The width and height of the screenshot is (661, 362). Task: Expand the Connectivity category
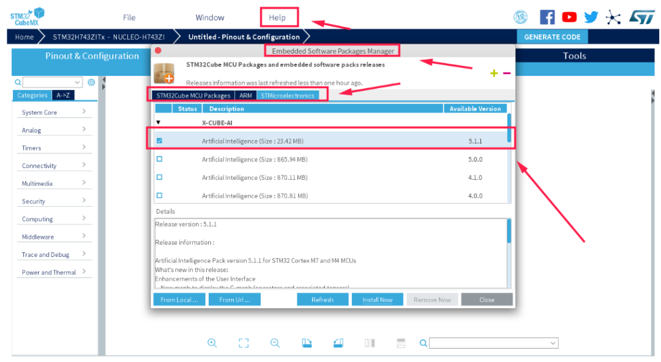pos(54,165)
